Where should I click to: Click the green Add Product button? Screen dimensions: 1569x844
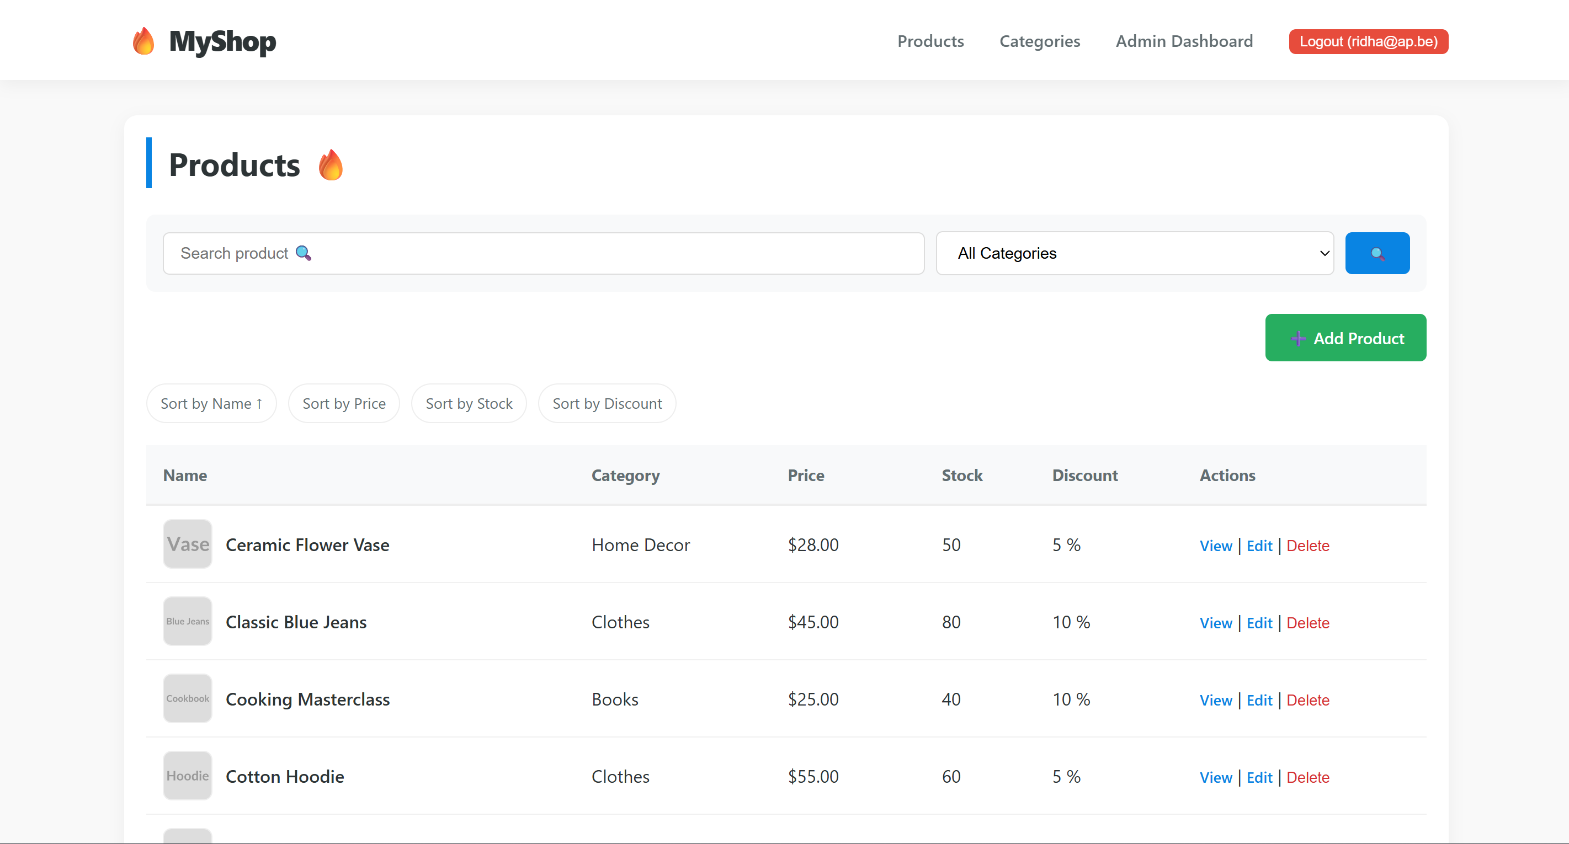click(1345, 338)
